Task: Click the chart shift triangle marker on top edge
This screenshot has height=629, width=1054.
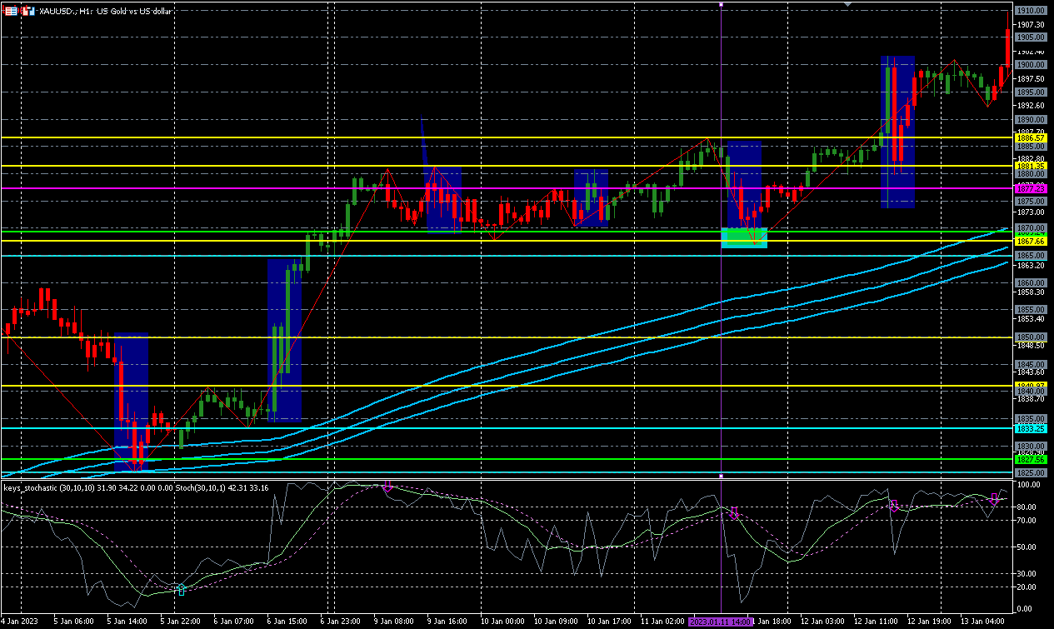Action: [847, 4]
